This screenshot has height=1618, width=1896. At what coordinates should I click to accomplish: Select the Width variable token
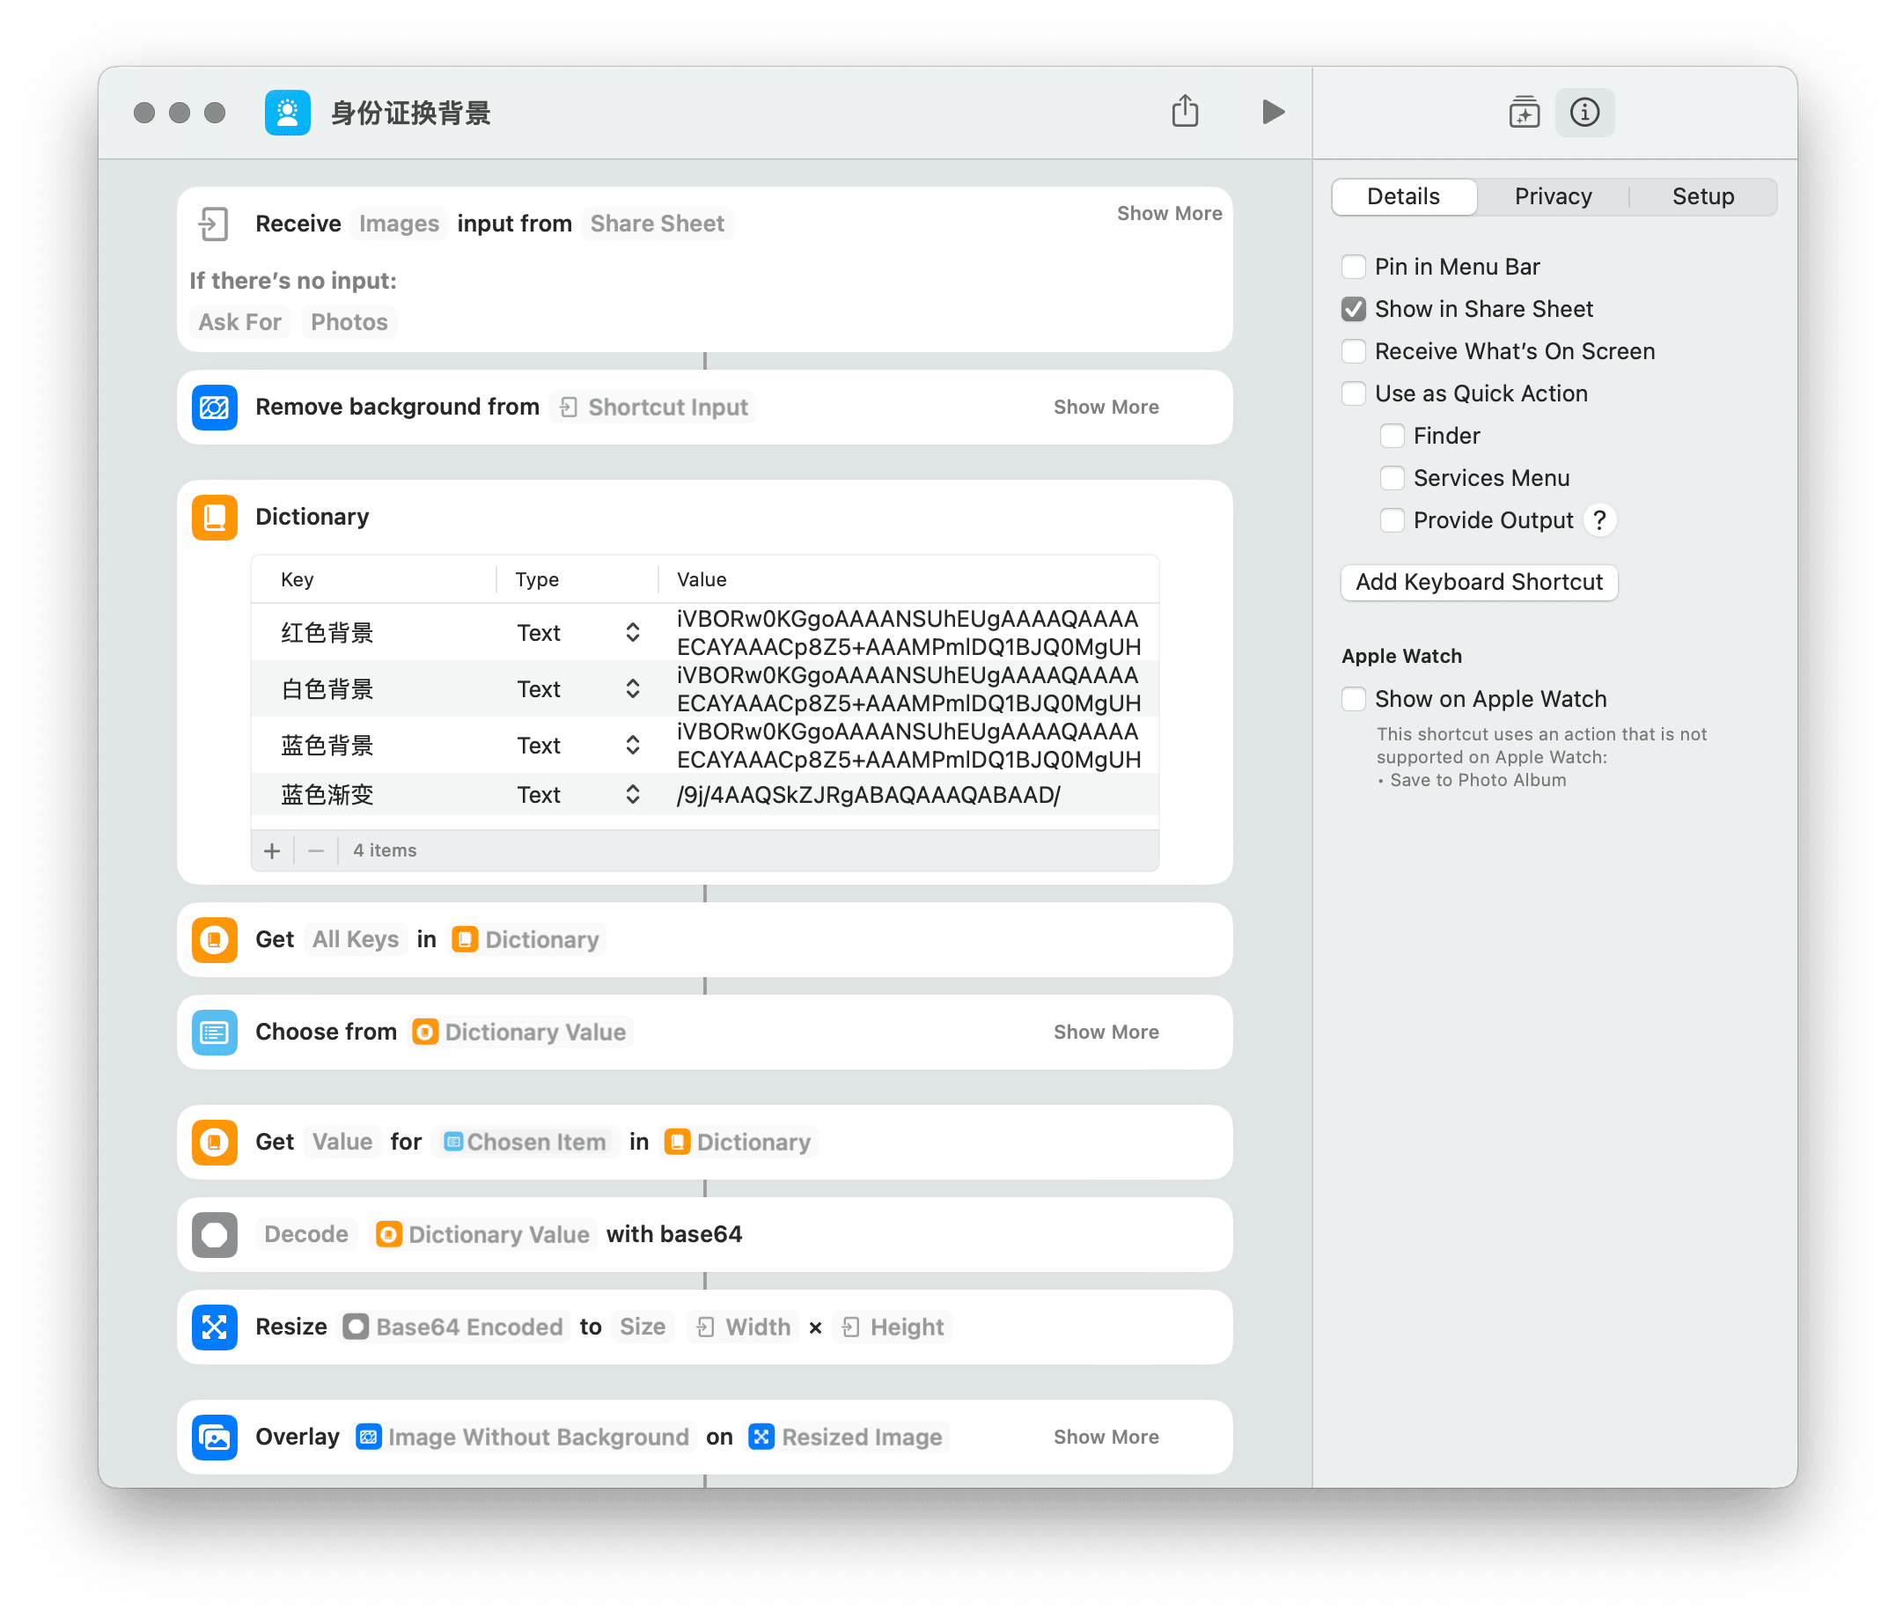(x=744, y=1327)
